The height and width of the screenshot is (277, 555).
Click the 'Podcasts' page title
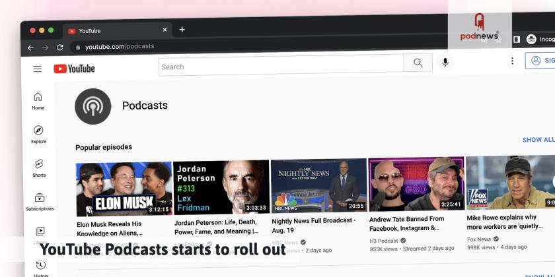click(145, 106)
